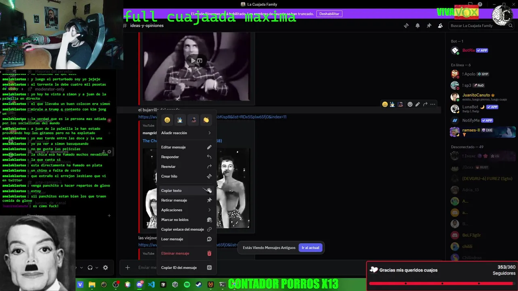Viewport: 518px width, 291px height.
Task: Forward message arrow in hover toolbar
Action: click(x=425, y=104)
